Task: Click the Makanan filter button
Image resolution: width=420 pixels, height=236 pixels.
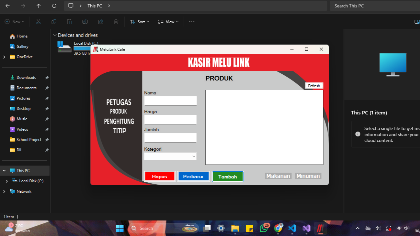Action: pyautogui.click(x=278, y=176)
